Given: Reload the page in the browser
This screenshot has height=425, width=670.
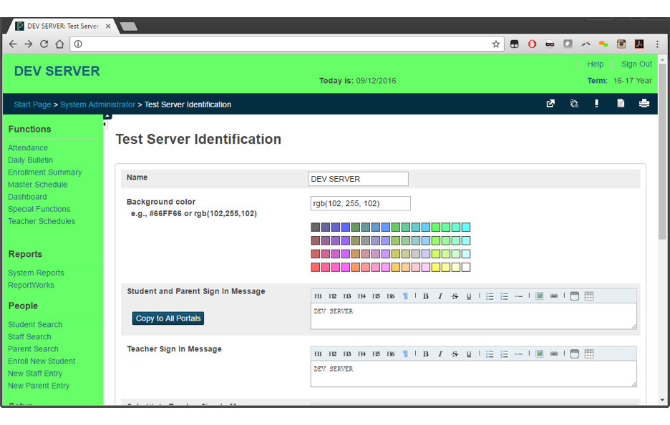Looking at the screenshot, I should (44, 44).
